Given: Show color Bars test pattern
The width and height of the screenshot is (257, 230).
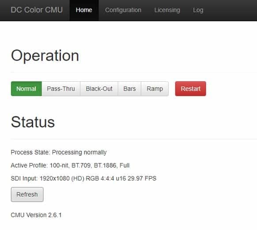Looking at the screenshot, I should point(129,88).
